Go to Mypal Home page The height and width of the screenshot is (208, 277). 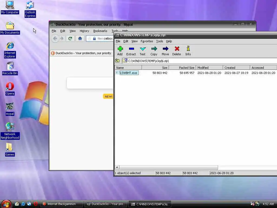(80, 38)
